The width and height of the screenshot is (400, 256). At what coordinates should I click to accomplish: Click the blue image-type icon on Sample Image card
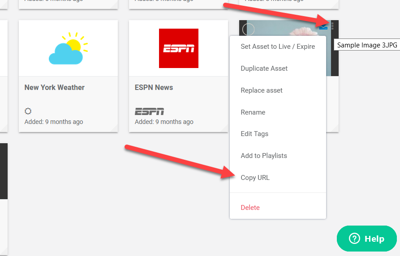[x=323, y=27]
